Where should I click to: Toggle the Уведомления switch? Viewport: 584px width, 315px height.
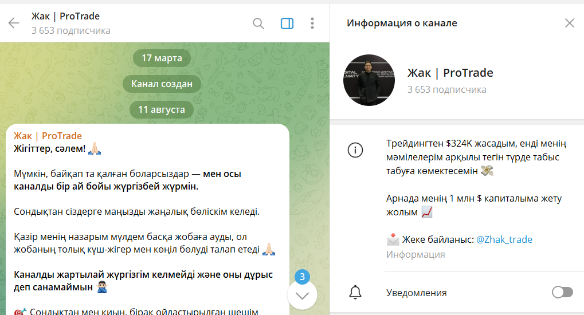[x=562, y=292]
